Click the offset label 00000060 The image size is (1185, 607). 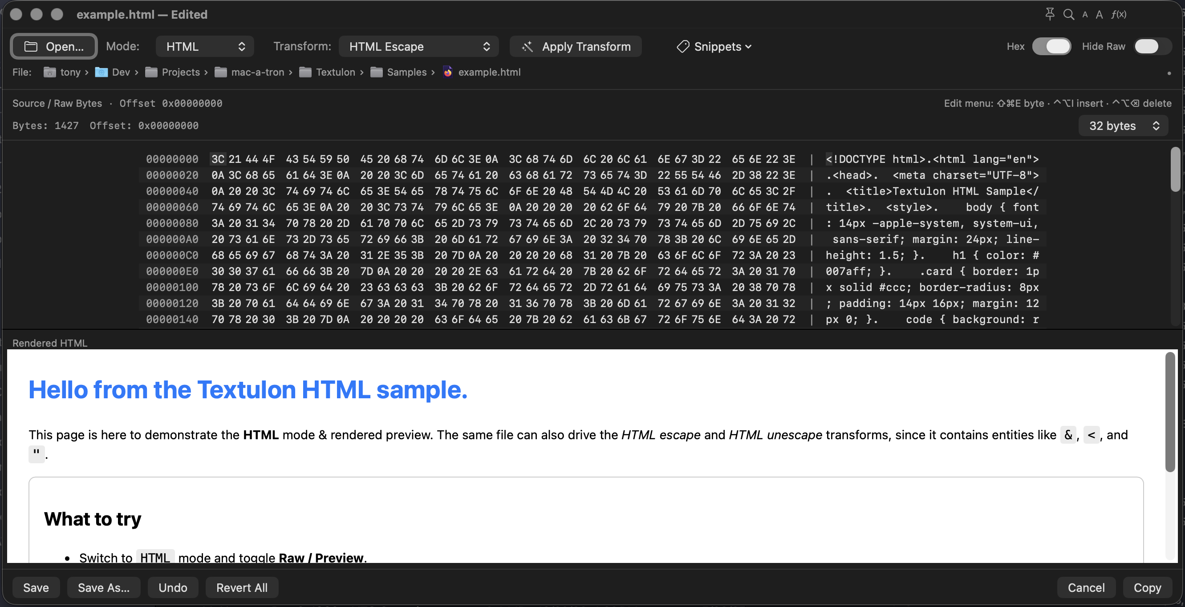(x=172, y=207)
